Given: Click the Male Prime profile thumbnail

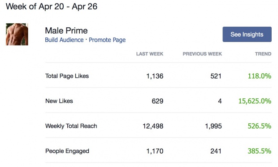Looking at the screenshot, I should (x=17, y=34).
